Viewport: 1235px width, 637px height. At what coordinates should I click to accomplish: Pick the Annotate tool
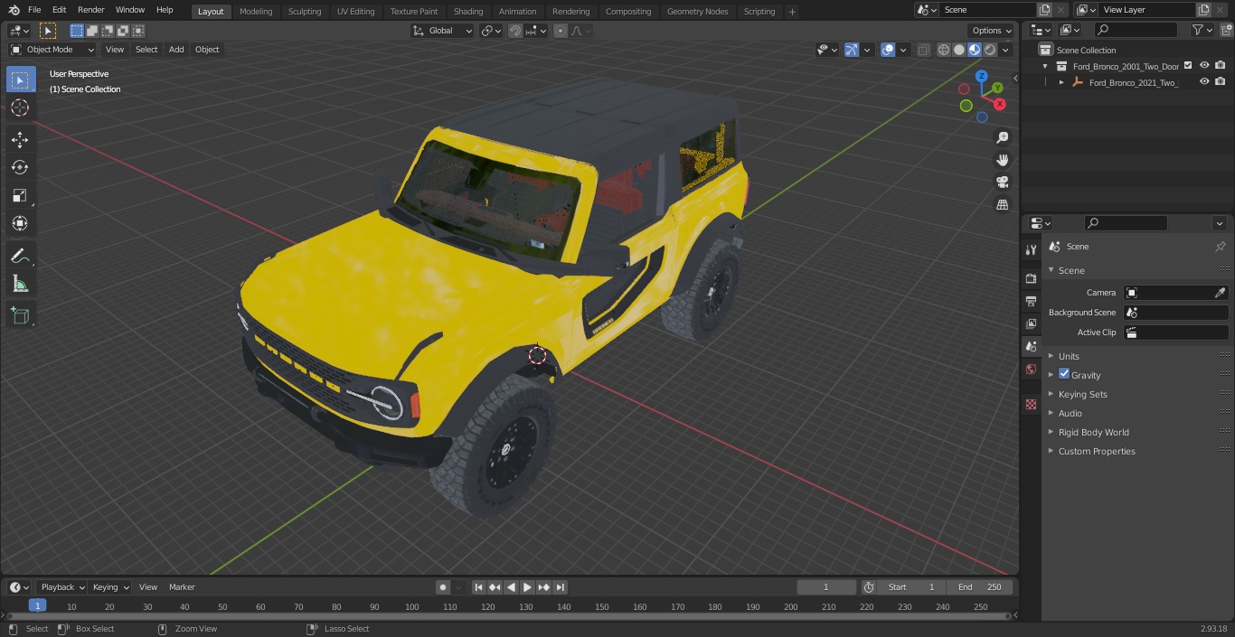(20, 257)
